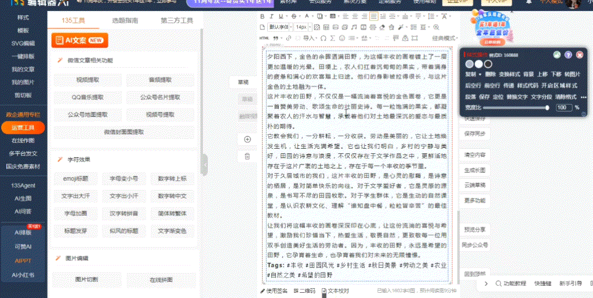Switch to the 选题指南 tab

click(125, 21)
